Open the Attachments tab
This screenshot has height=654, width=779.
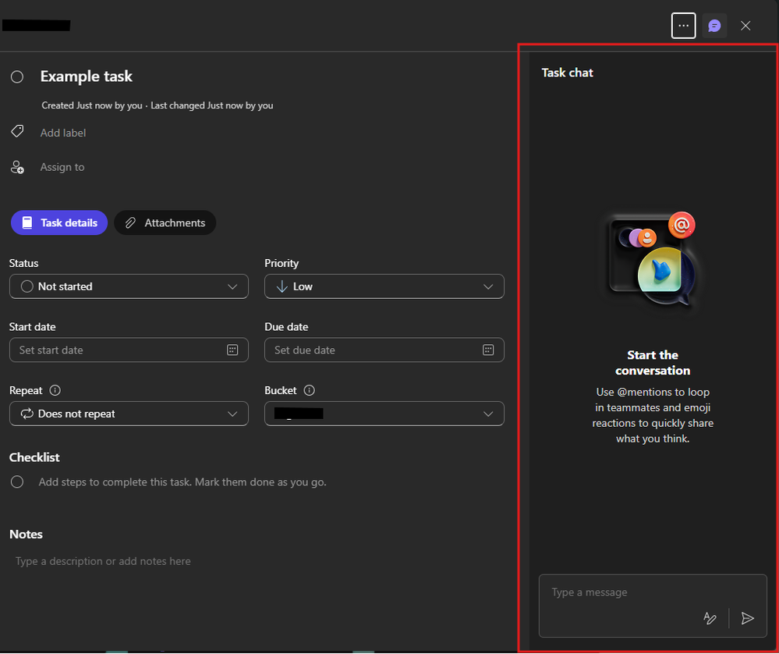pyautogui.click(x=165, y=222)
